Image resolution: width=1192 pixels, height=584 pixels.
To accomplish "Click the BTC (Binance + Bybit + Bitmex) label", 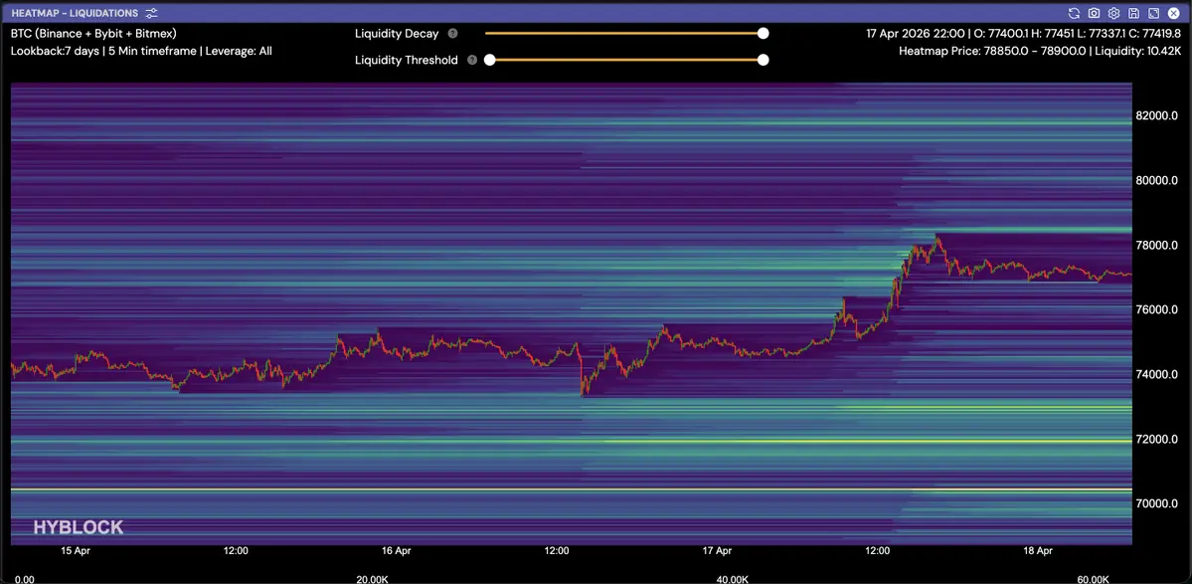I will tap(93, 34).
